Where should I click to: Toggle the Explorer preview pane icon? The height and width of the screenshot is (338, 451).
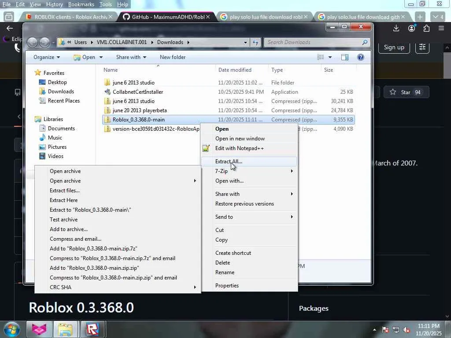point(345,57)
